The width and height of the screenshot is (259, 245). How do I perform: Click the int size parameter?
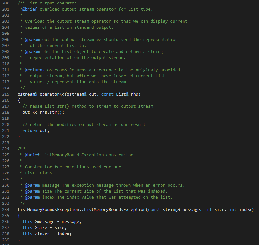coord(214,209)
